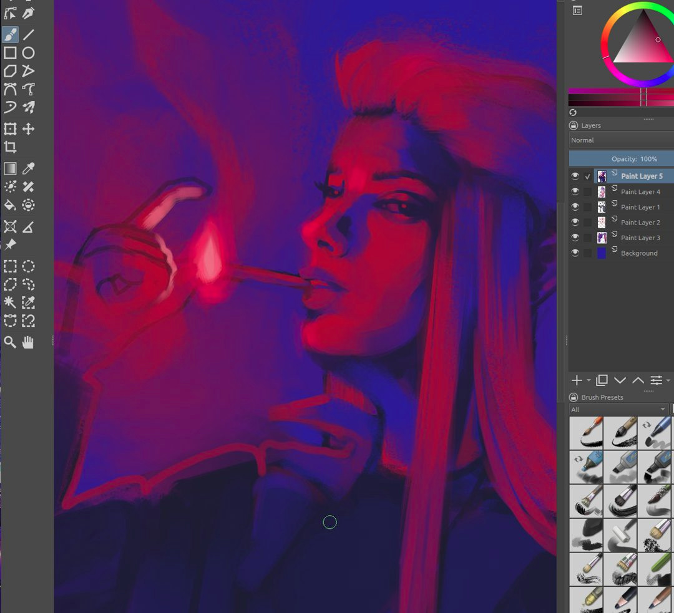Viewport: 674px width, 613px height.
Task: Select the Smart Patch tool
Action: (x=28, y=187)
